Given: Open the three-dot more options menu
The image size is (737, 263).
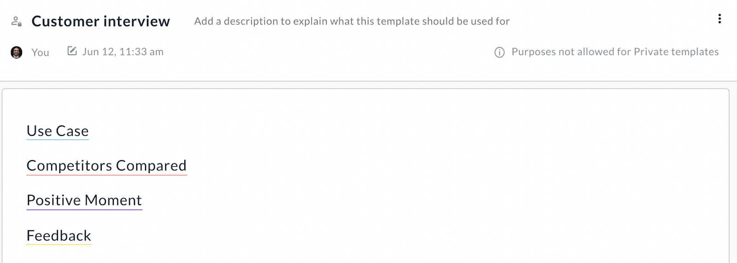Looking at the screenshot, I should [x=719, y=19].
